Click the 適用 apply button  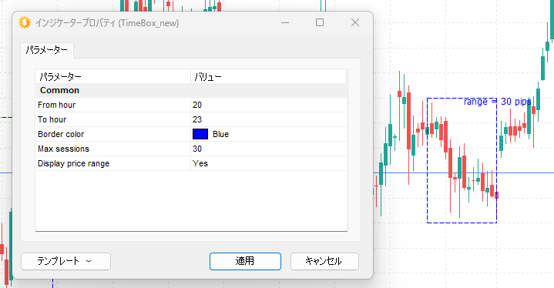pyautogui.click(x=245, y=261)
